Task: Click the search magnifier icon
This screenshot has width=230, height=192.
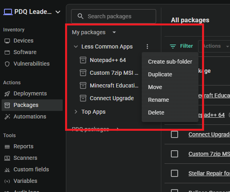Action: click(80, 16)
